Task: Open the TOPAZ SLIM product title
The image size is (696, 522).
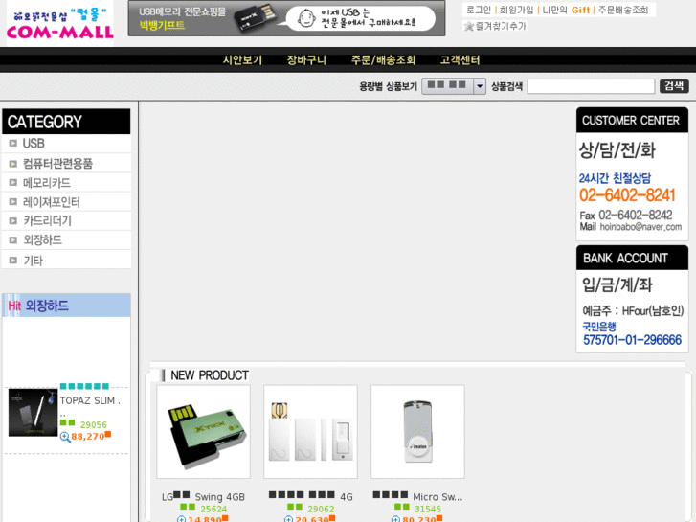Action: pyautogui.click(x=90, y=400)
